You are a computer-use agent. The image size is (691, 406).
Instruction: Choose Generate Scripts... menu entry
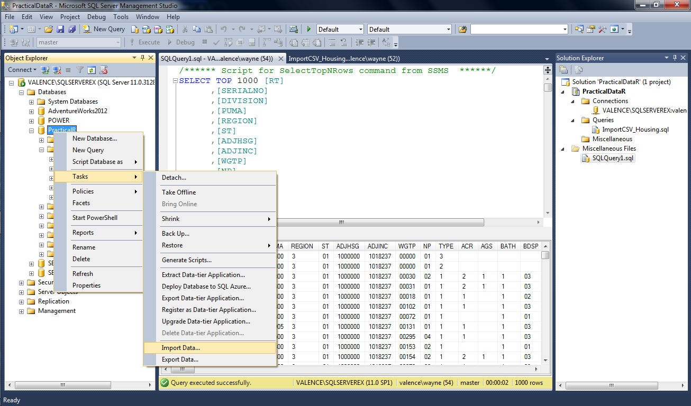pyautogui.click(x=210, y=260)
